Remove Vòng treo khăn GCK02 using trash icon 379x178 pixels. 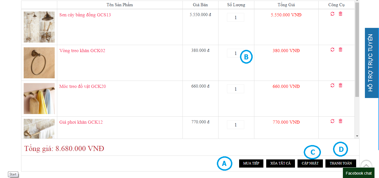[x=340, y=50]
